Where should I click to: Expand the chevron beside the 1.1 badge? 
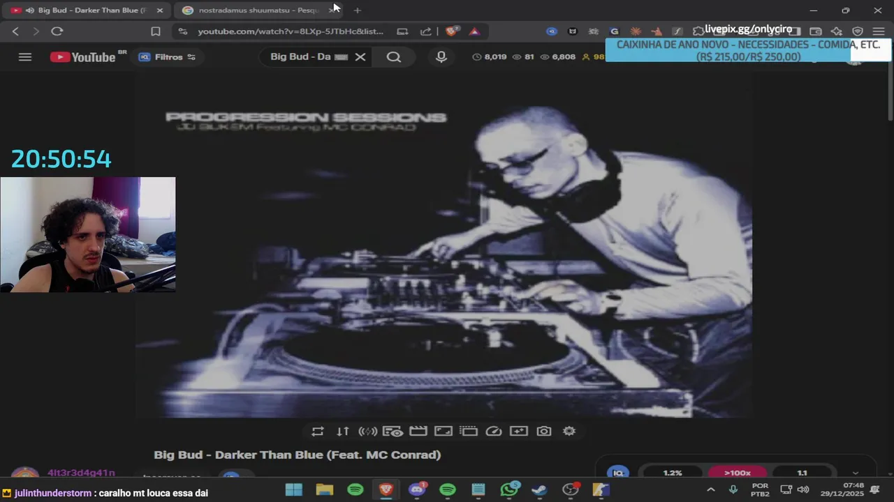(855, 473)
